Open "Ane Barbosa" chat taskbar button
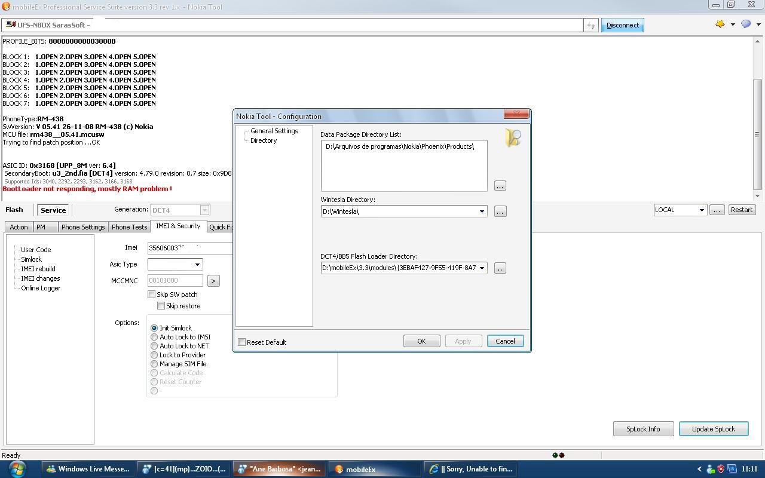The image size is (765, 478). tap(279, 469)
